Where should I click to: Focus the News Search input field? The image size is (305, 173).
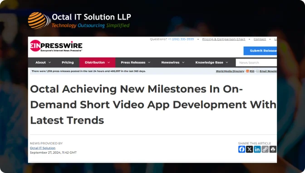pos(256,62)
